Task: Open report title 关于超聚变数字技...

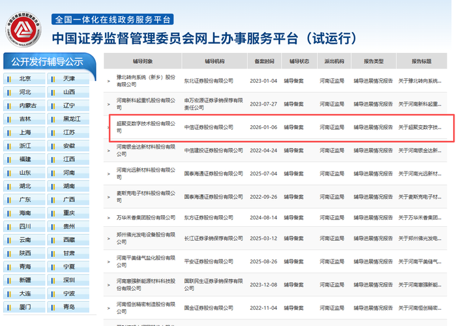Action: tap(420, 127)
